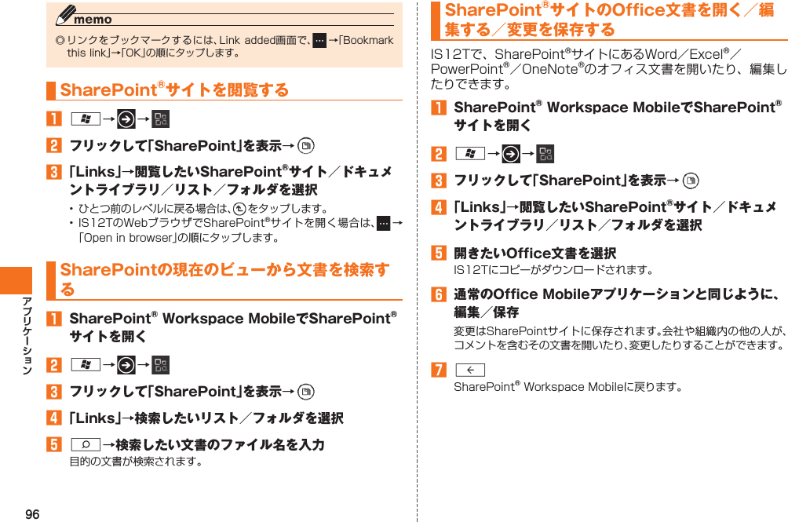Click IS12Tにコピーがダウンロードされます line
Viewport: 788px width, 522px height.
click(x=553, y=270)
